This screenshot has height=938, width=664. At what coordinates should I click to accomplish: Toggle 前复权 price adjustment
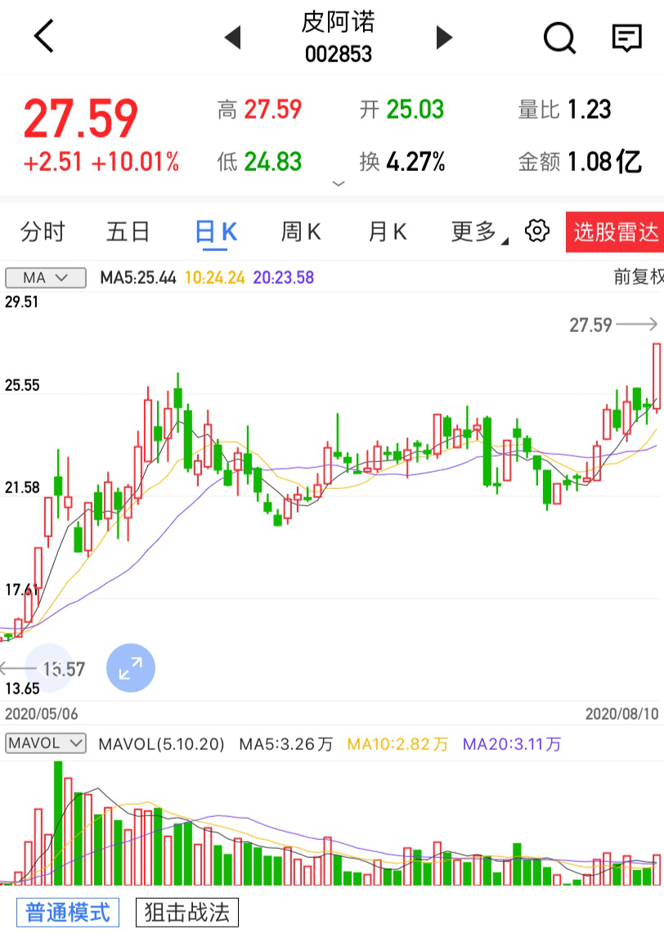coord(638,277)
